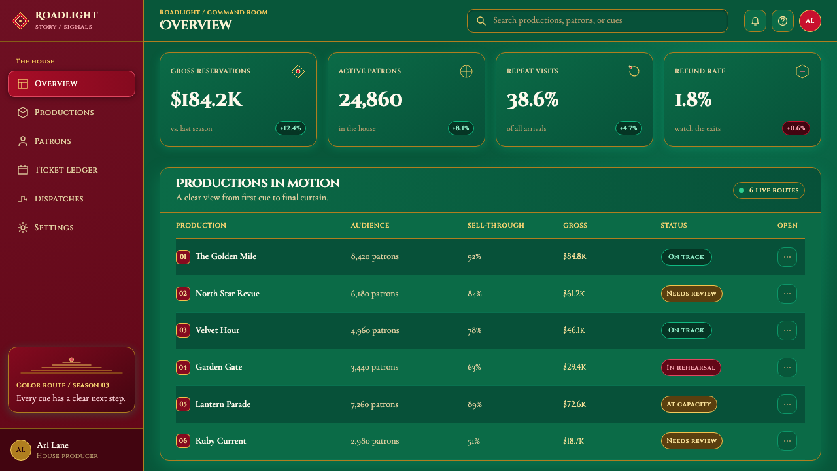Click the Audience column header

coord(370,226)
